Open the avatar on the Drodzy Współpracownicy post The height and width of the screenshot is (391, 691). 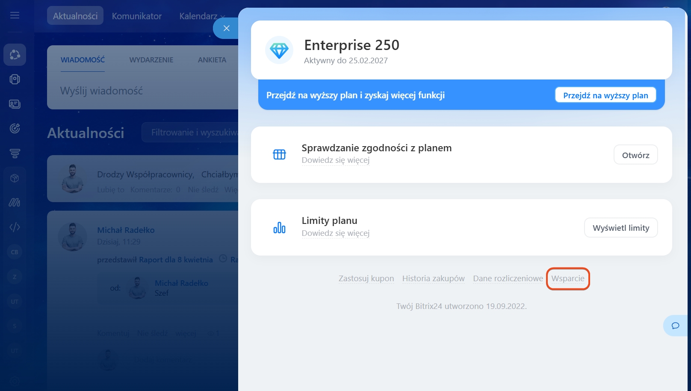73,179
